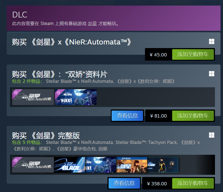Click the purple DLC badge on the NIKKE thumbnail
The height and width of the screenshot is (192, 223).
[58, 93]
